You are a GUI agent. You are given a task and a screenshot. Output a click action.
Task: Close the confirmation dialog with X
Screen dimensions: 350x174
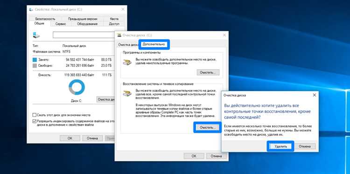click(314, 95)
